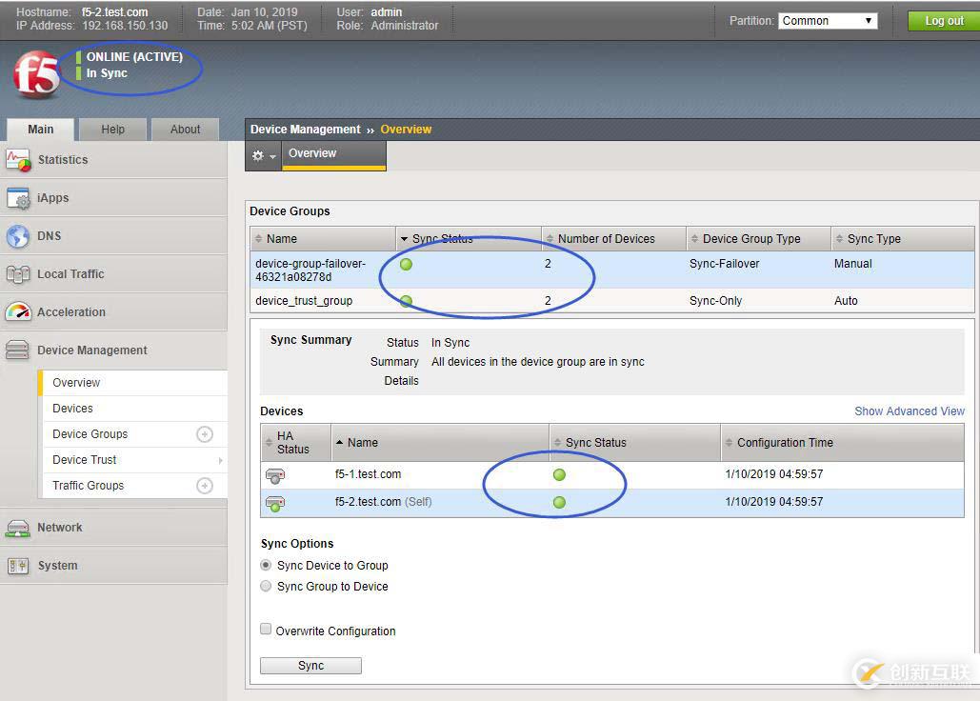Screen dimensions: 980x701
Task: Add new Device Group with plus icon
Action: coord(204,434)
